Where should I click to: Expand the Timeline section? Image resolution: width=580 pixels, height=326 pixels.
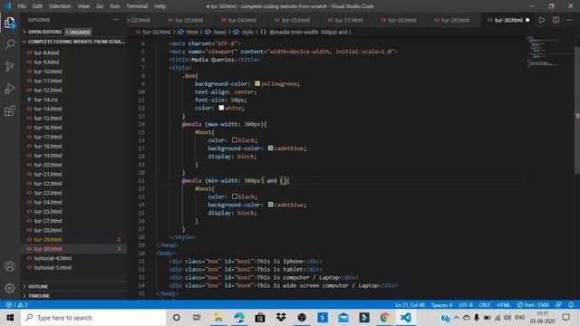(x=74, y=296)
